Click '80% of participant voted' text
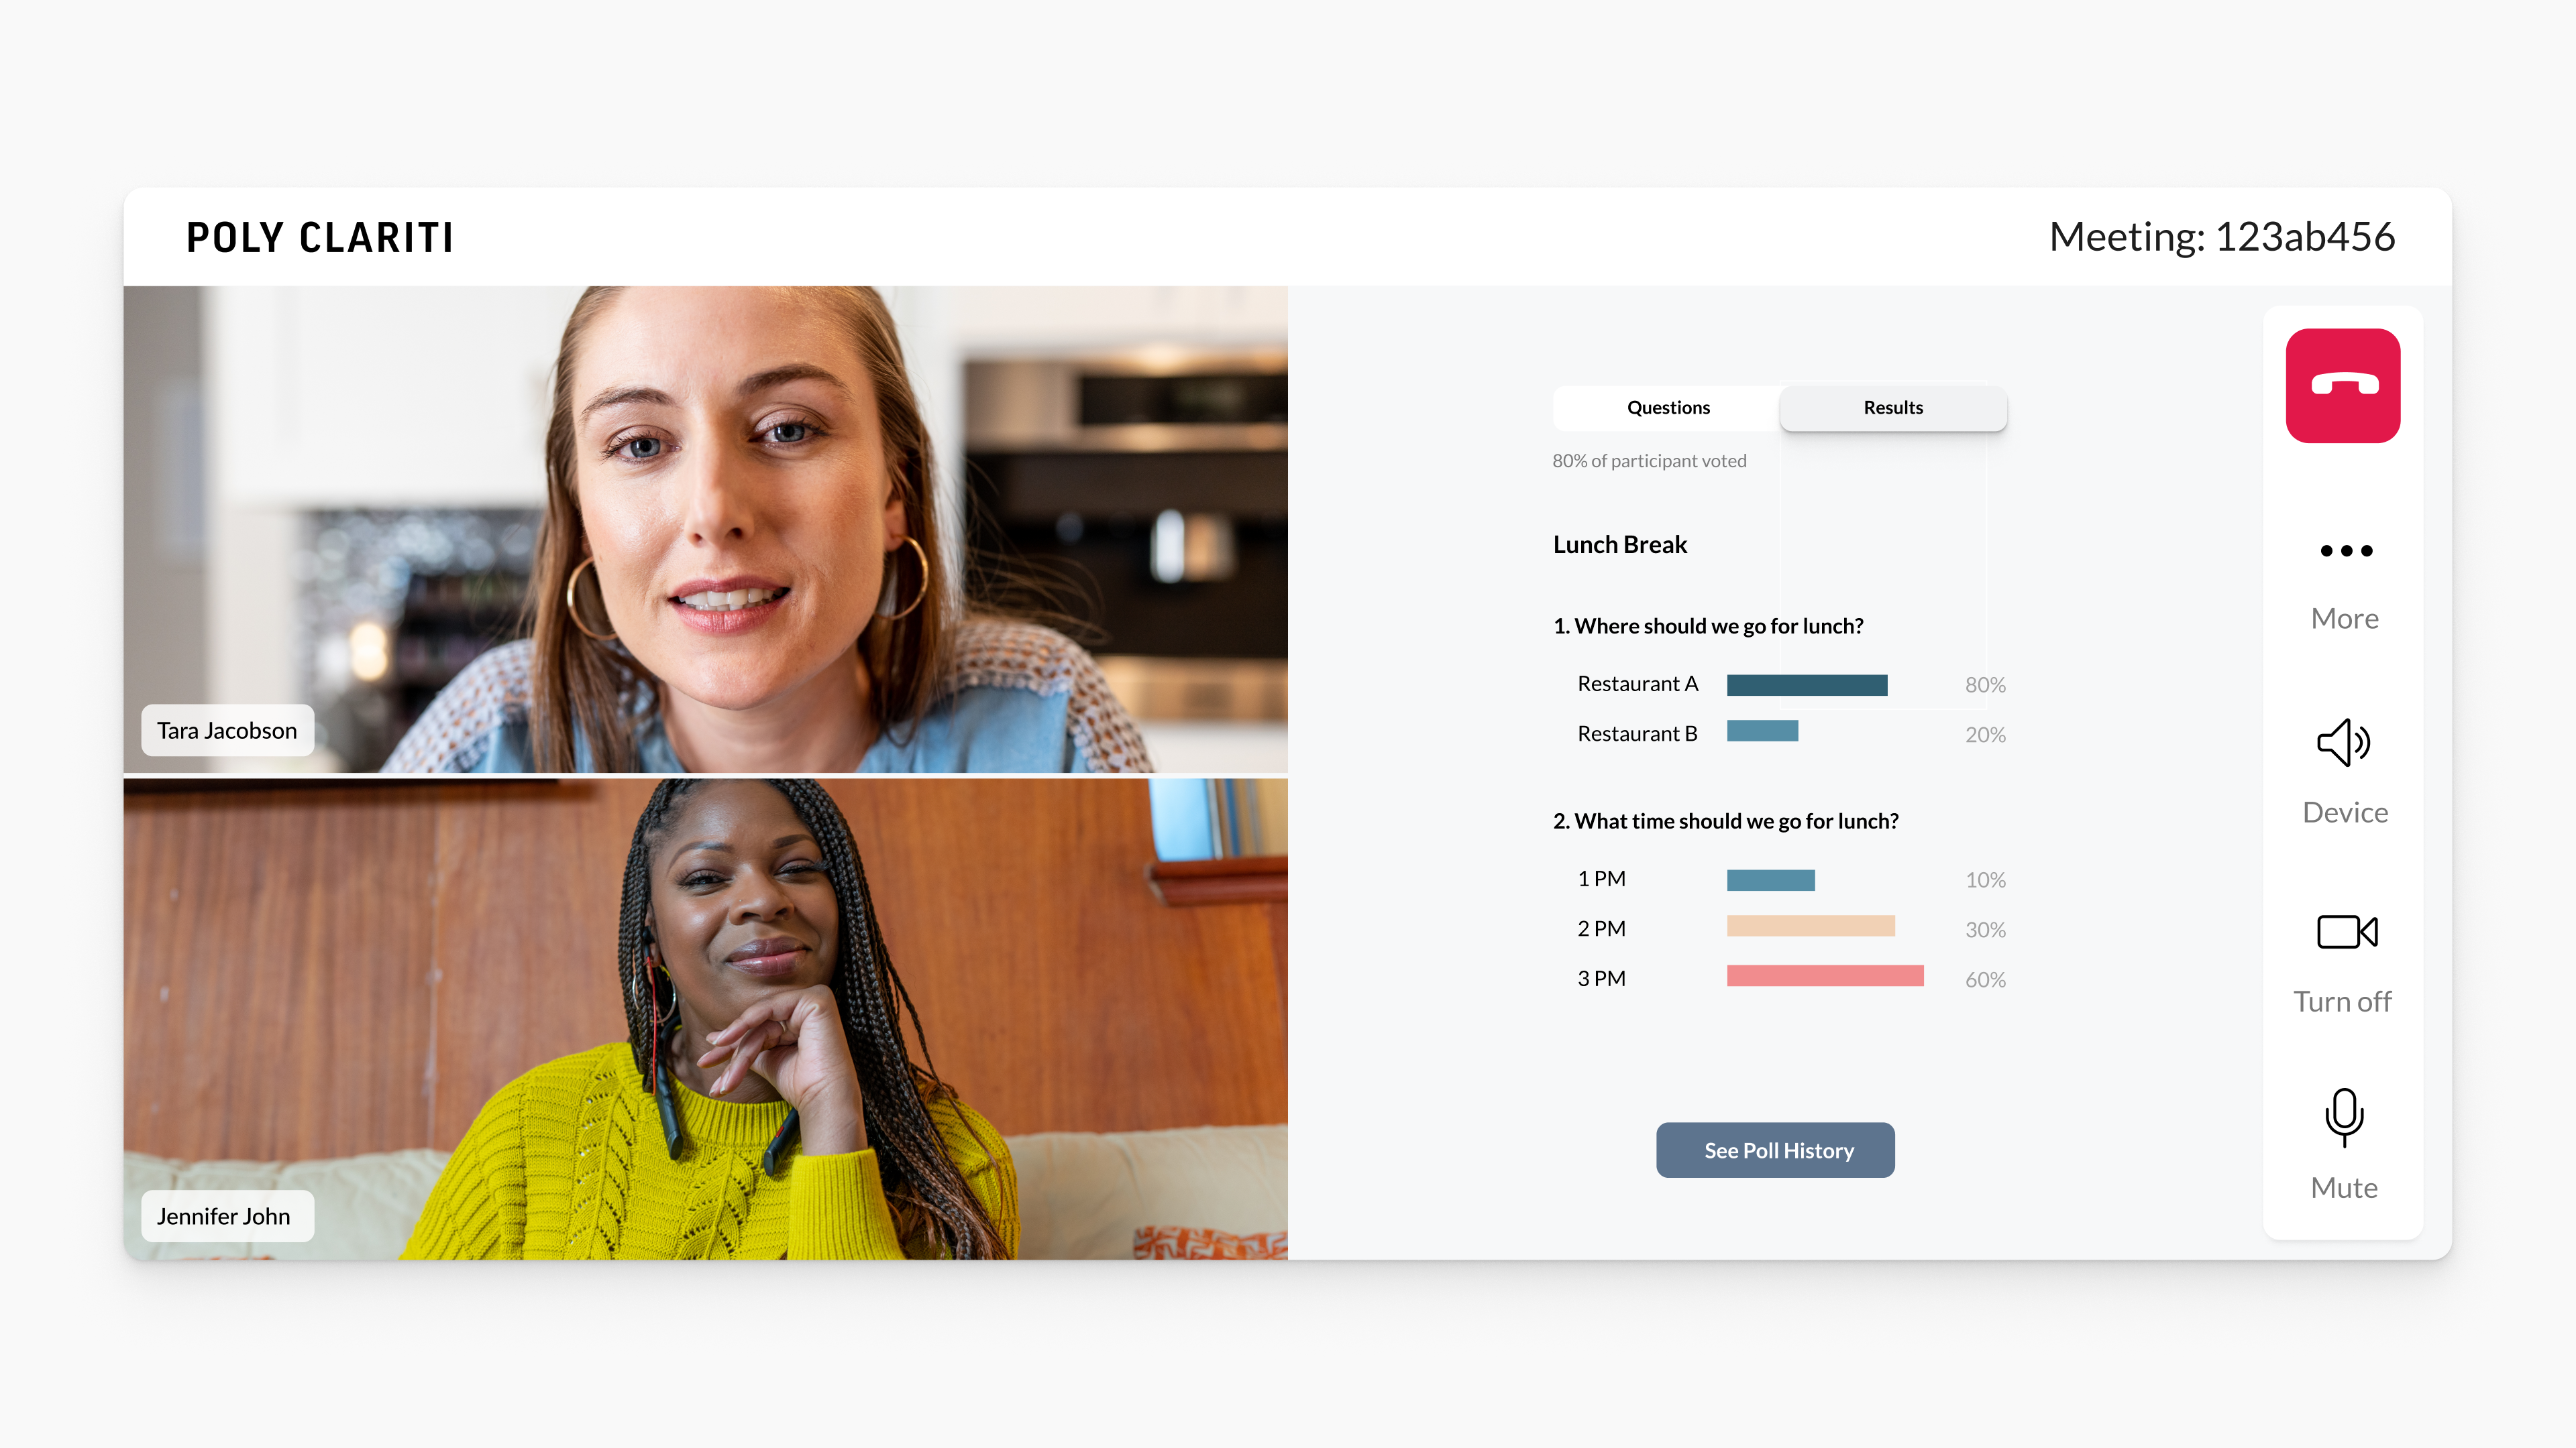2576x1448 pixels. point(1649,461)
